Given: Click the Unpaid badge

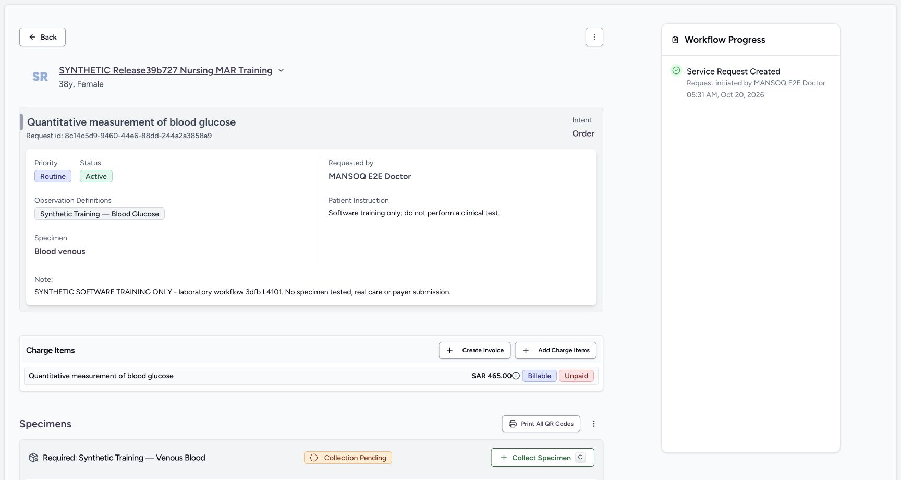Looking at the screenshot, I should pyautogui.click(x=576, y=376).
